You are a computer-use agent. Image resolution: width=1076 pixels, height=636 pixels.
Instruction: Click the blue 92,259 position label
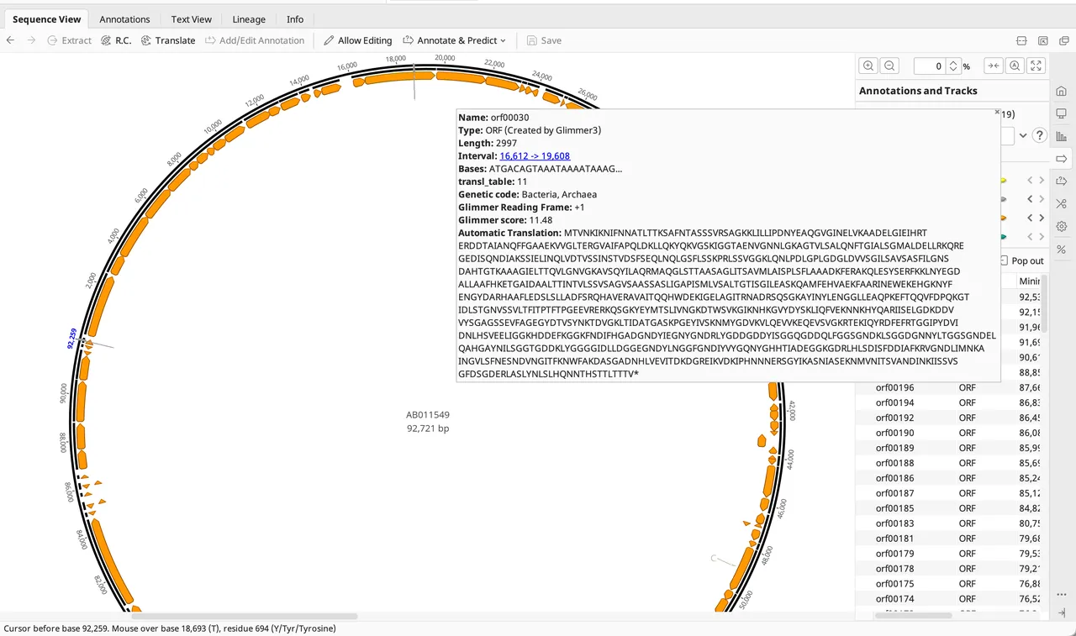(71, 339)
